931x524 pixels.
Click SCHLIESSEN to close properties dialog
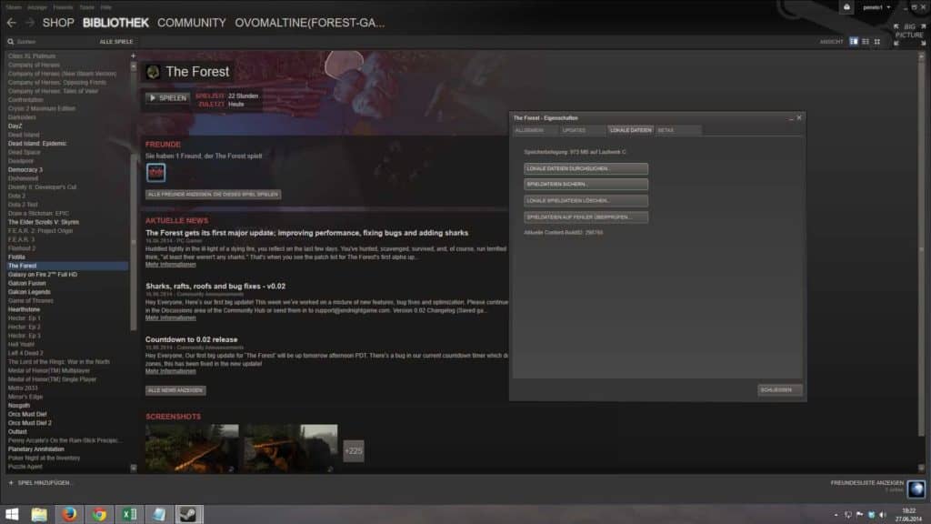click(779, 389)
